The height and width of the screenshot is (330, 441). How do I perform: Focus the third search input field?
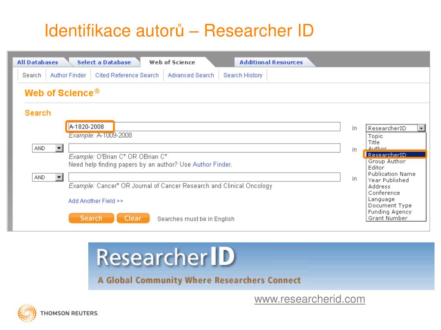[204, 177]
